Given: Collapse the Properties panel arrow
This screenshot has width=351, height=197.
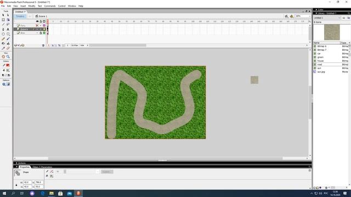Looking at the screenshot, I should [x=16, y=167].
